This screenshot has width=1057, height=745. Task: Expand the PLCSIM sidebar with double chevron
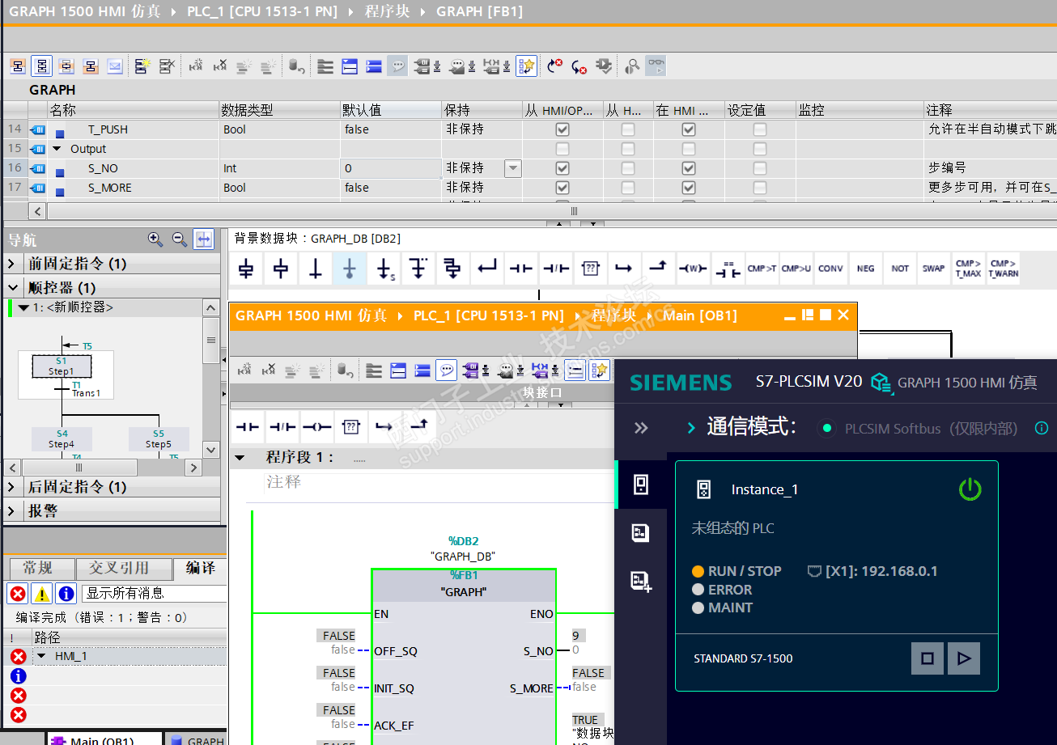pos(641,428)
